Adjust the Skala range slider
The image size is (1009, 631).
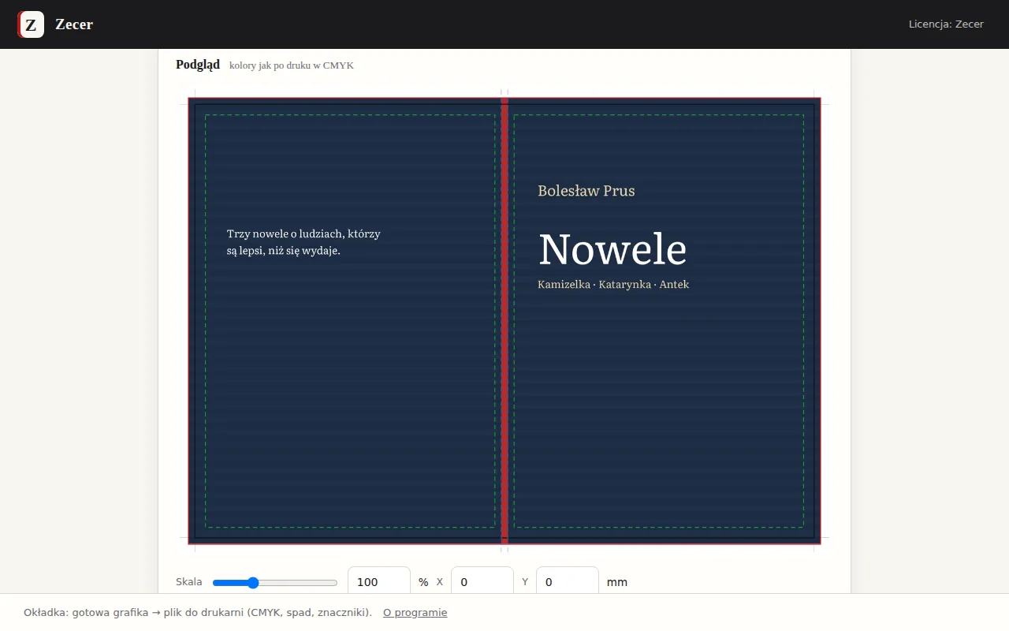pyautogui.click(x=275, y=583)
